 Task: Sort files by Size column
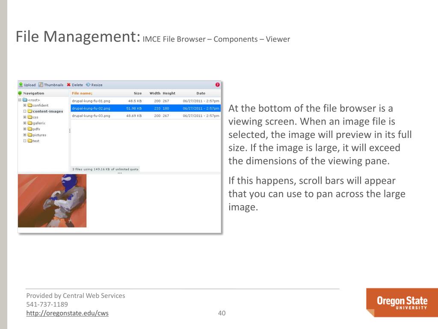pyautogui.click(x=138, y=93)
